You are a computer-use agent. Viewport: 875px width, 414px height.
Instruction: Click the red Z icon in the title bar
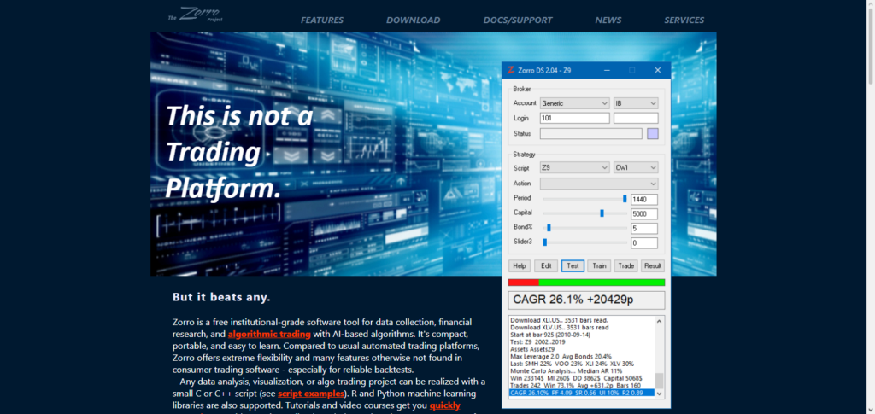click(510, 70)
